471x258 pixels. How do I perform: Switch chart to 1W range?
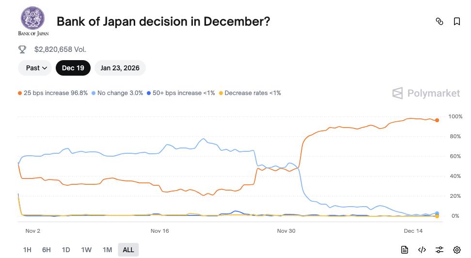pyautogui.click(x=86, y=250)
